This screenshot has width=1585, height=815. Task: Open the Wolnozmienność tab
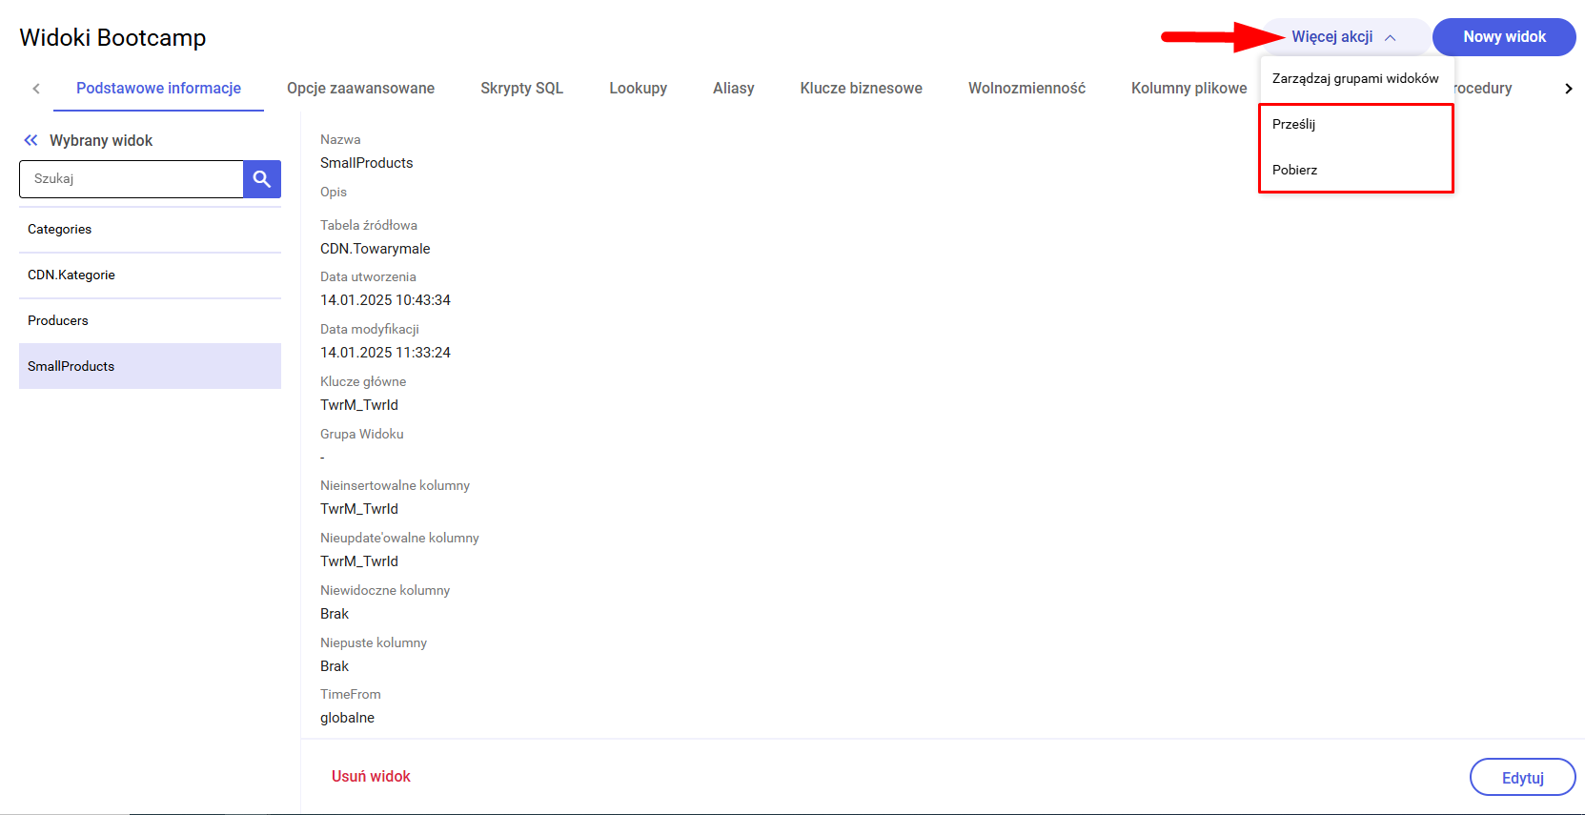point(1026,88)
